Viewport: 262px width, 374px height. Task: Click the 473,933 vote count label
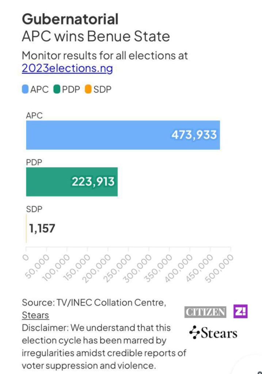pyautogui.click(x=194, y=135)
